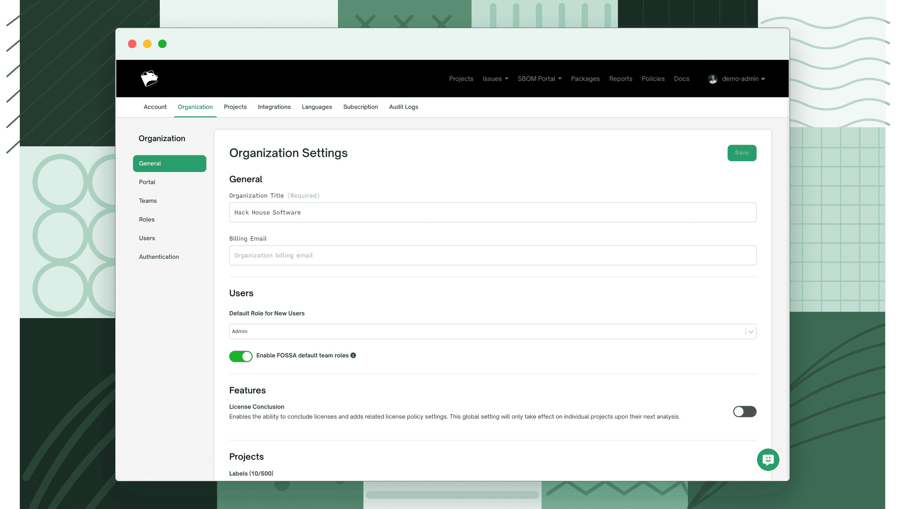905x509 pixels.
Task: Click the FOSSA bear logo
Action: pos(149,78)
